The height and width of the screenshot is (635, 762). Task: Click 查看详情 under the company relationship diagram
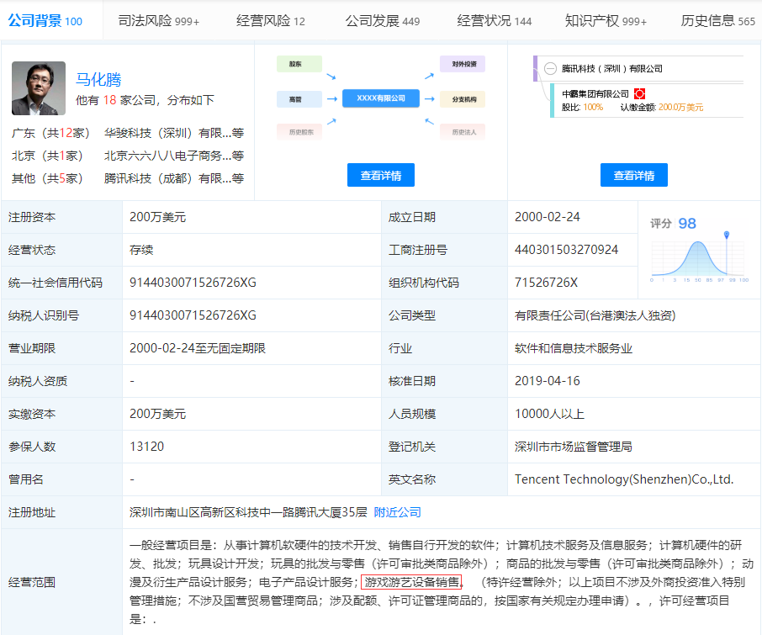[381, 175]
